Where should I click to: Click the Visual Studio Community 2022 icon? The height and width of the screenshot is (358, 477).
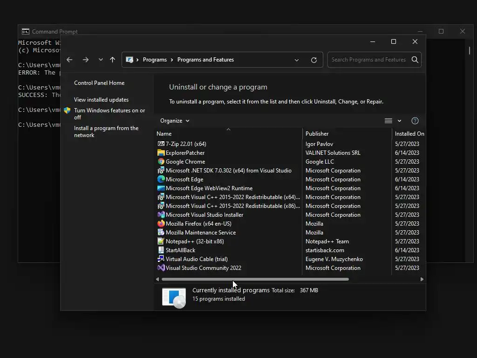(161, 268)
